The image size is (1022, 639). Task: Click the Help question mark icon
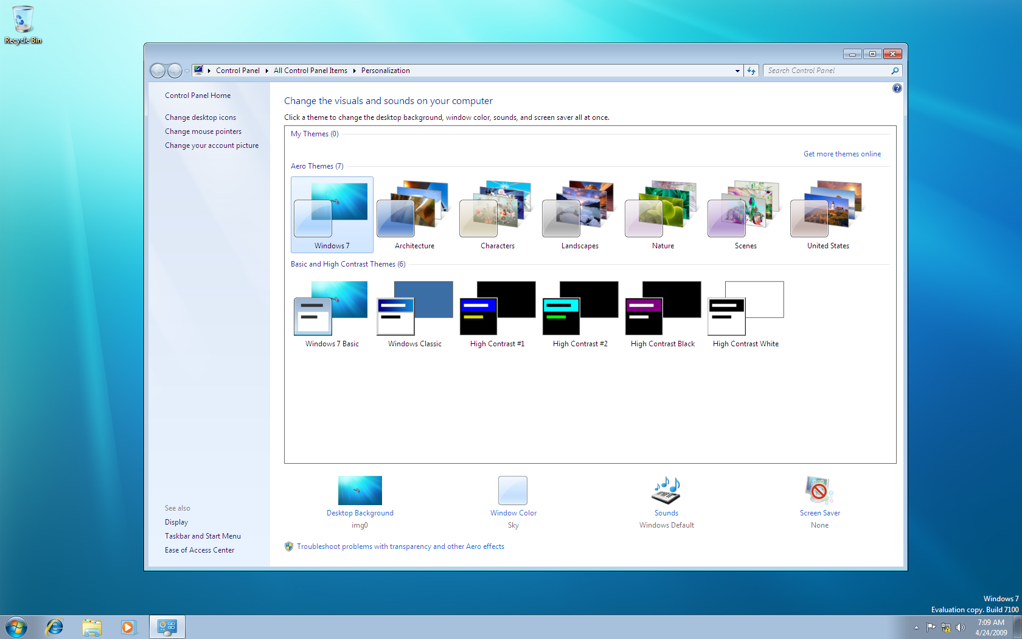(x=897, y=88)
